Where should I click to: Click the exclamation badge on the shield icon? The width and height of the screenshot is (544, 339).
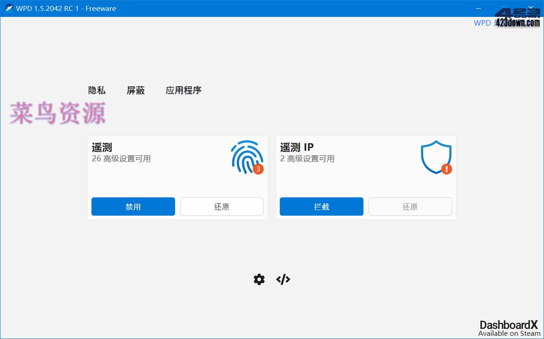[x=447, y=169]
